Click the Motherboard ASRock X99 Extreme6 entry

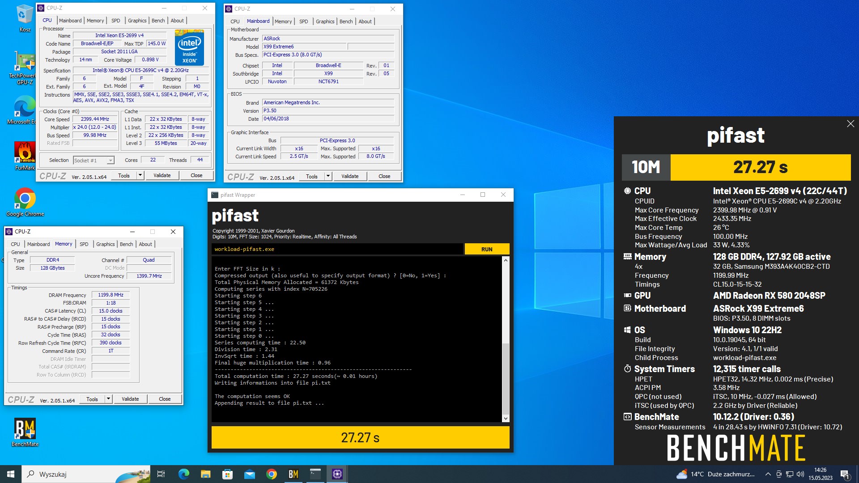[758, 309]
